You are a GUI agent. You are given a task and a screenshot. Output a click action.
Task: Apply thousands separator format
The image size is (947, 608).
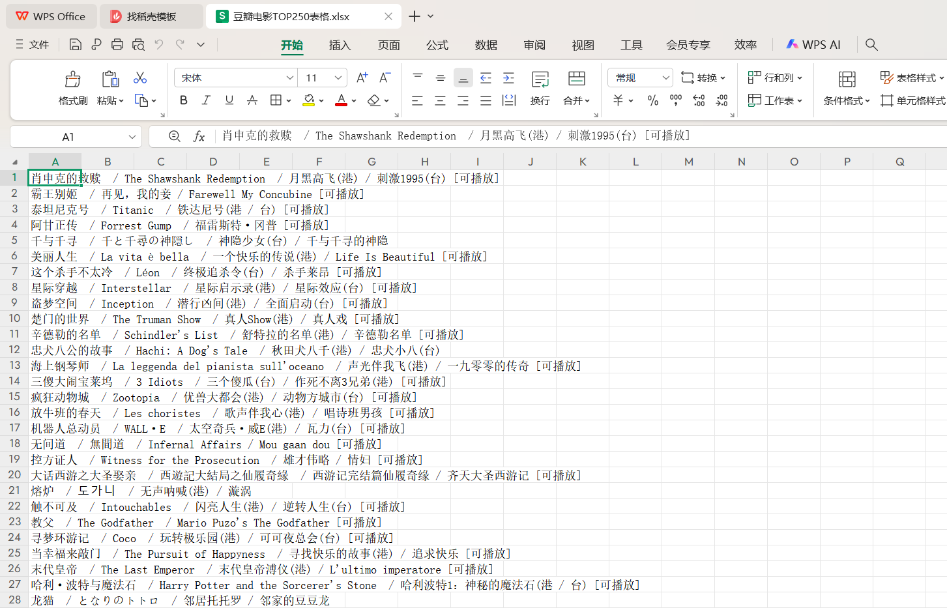coord(676,100)
